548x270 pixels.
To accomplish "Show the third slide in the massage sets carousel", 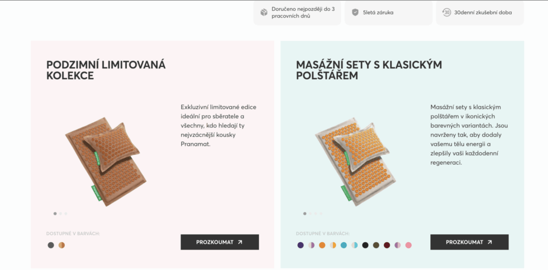I will pyautogui.click(x=315, y=214).
